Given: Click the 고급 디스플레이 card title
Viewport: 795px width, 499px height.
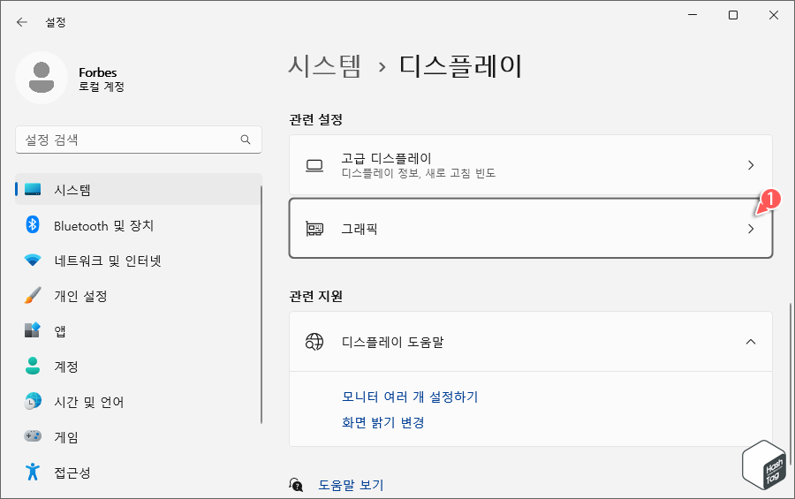Looking at the screenshot, I should pyautogui.click(x=386, y=158).
